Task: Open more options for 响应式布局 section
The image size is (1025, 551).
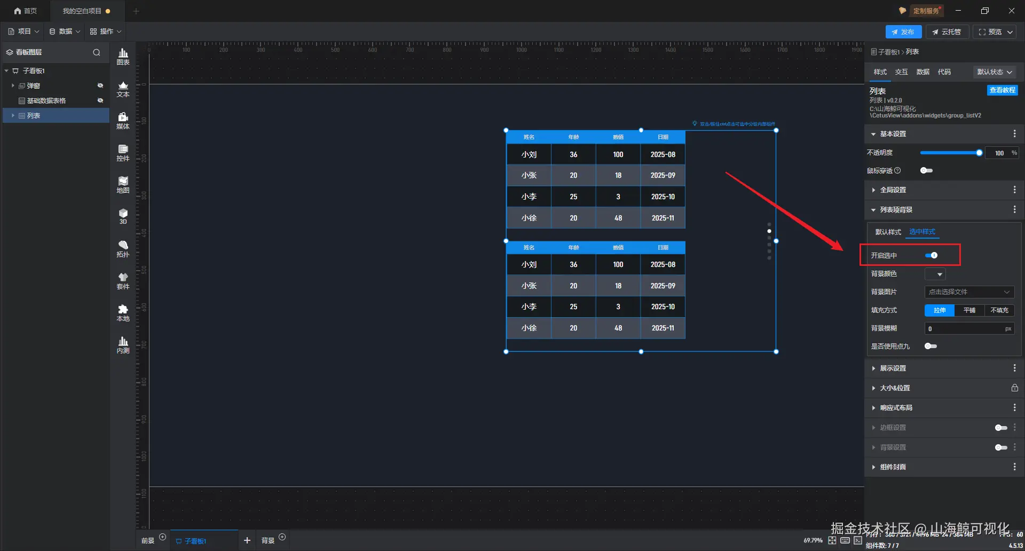Action: (x=1015, y=408)
